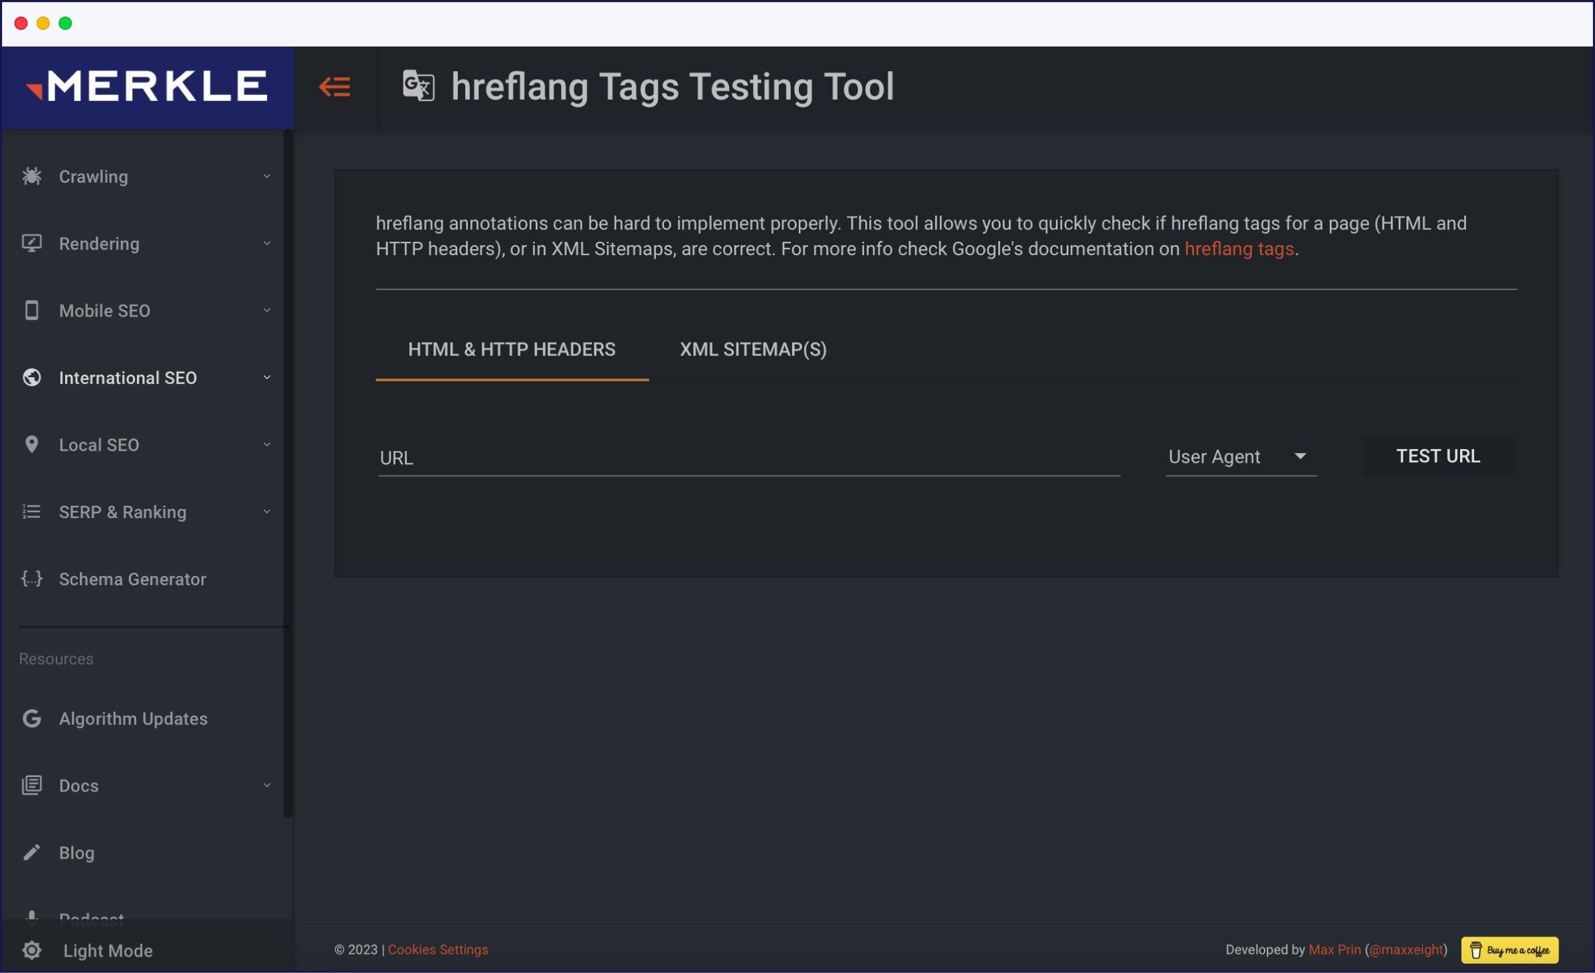Click the Buy me a coffee button
Viewport: 1595px width, 973px height.
[x=1509, y=950]
